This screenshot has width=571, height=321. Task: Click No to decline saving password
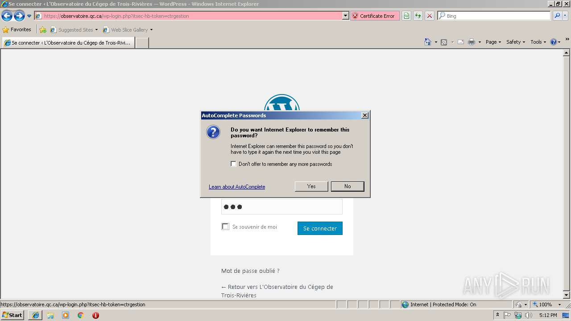pos(348,186)
